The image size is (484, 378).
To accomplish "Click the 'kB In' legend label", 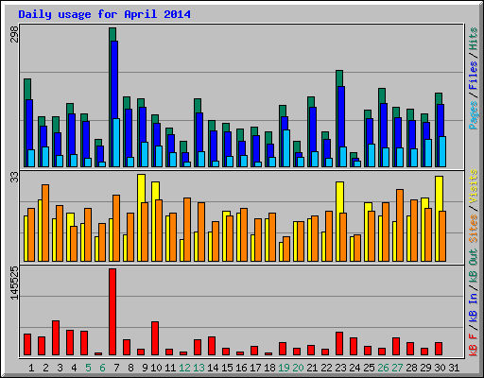I will (x=473, y=307).
